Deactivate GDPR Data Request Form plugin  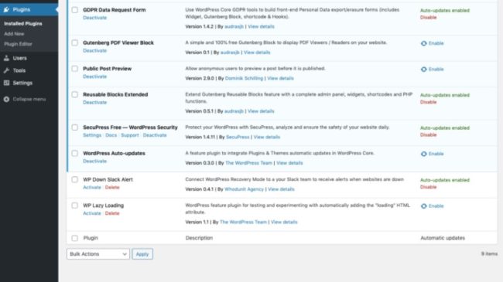(x=94, y=18)
